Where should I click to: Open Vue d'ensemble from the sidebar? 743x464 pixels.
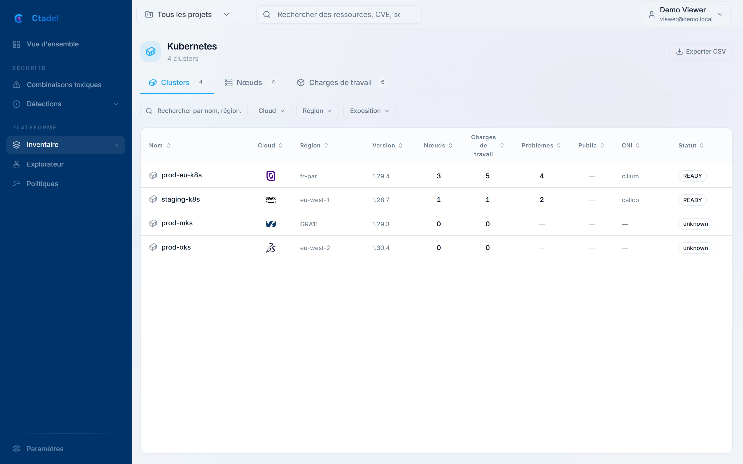pyautogui.click(x=66, y=44)
